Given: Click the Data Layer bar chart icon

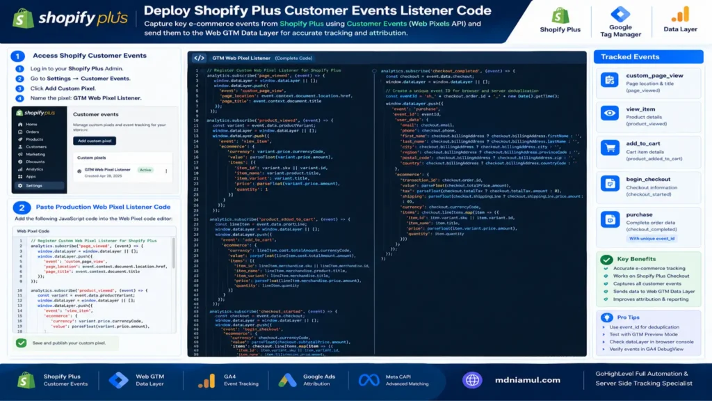Looking at the screenshot, I should (x=680, y=15).
